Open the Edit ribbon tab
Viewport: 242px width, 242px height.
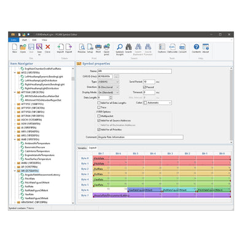34,40
